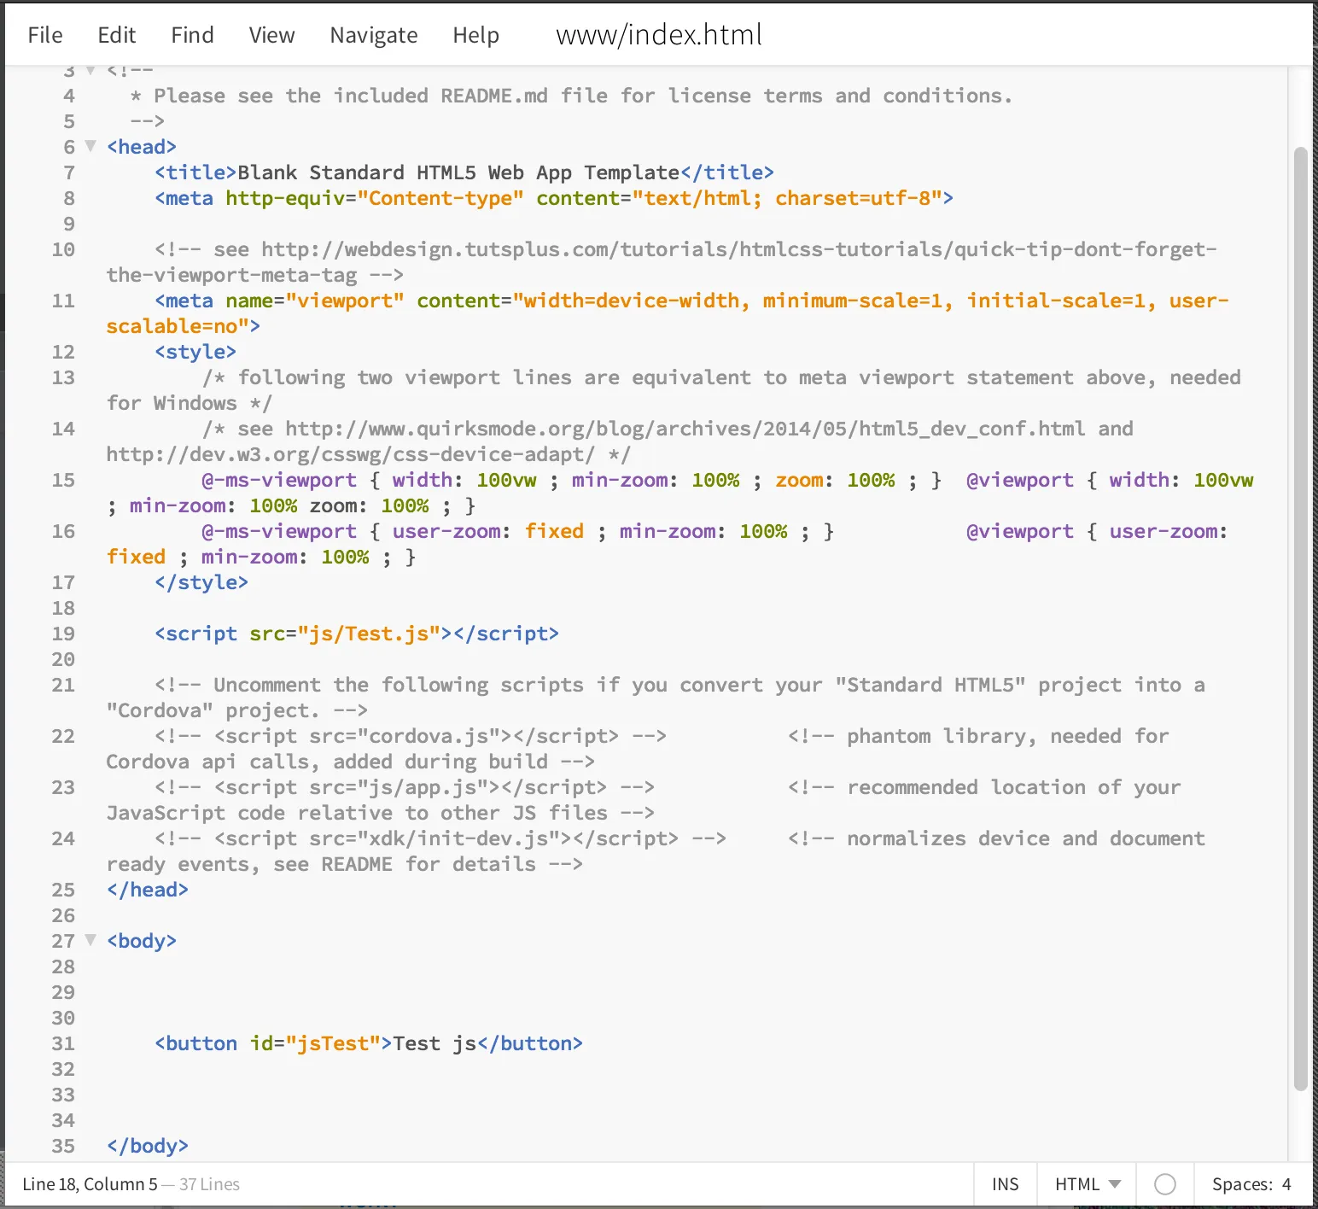Image resolution: width=1318 pixels, height=1209 pixels.
Task: Open the File menu
Action: pyautogui.click(x=45, y=35)
